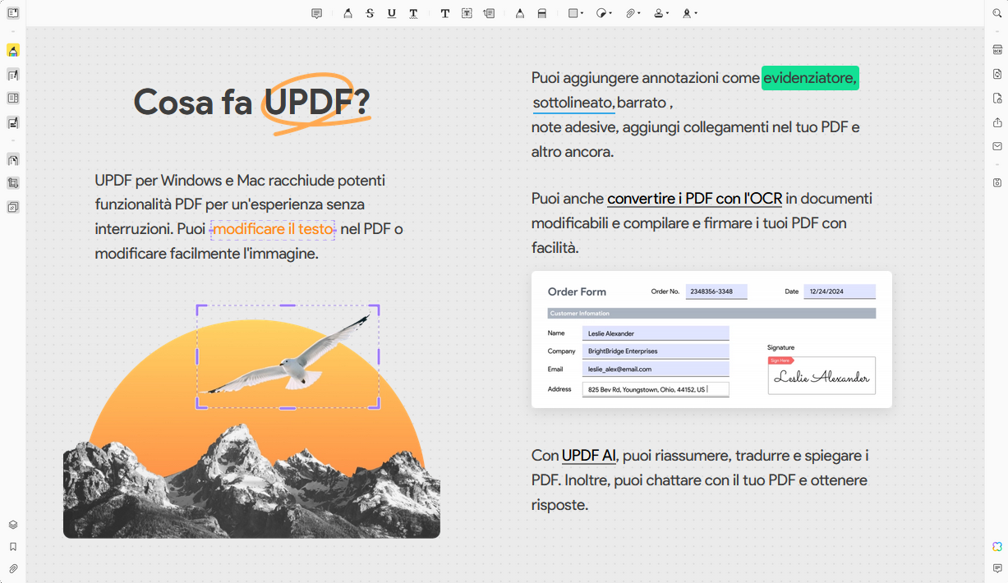This screenshot has height=583, width=1008.
Task: Click the save icon in right sidebar
Action: coord(997,182)
